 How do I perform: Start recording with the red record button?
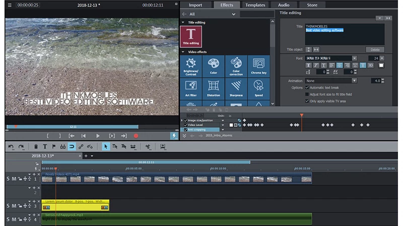[136, 136]
